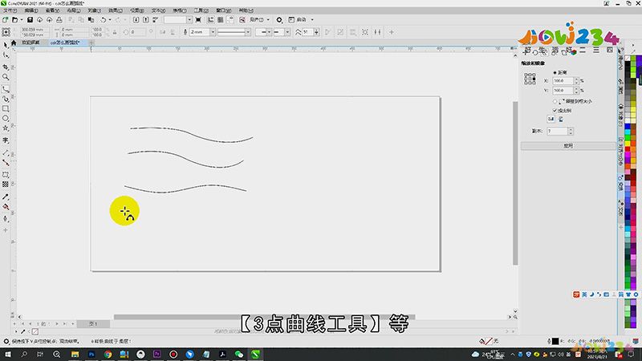Open the second menu (Edit)

(31, 10)
